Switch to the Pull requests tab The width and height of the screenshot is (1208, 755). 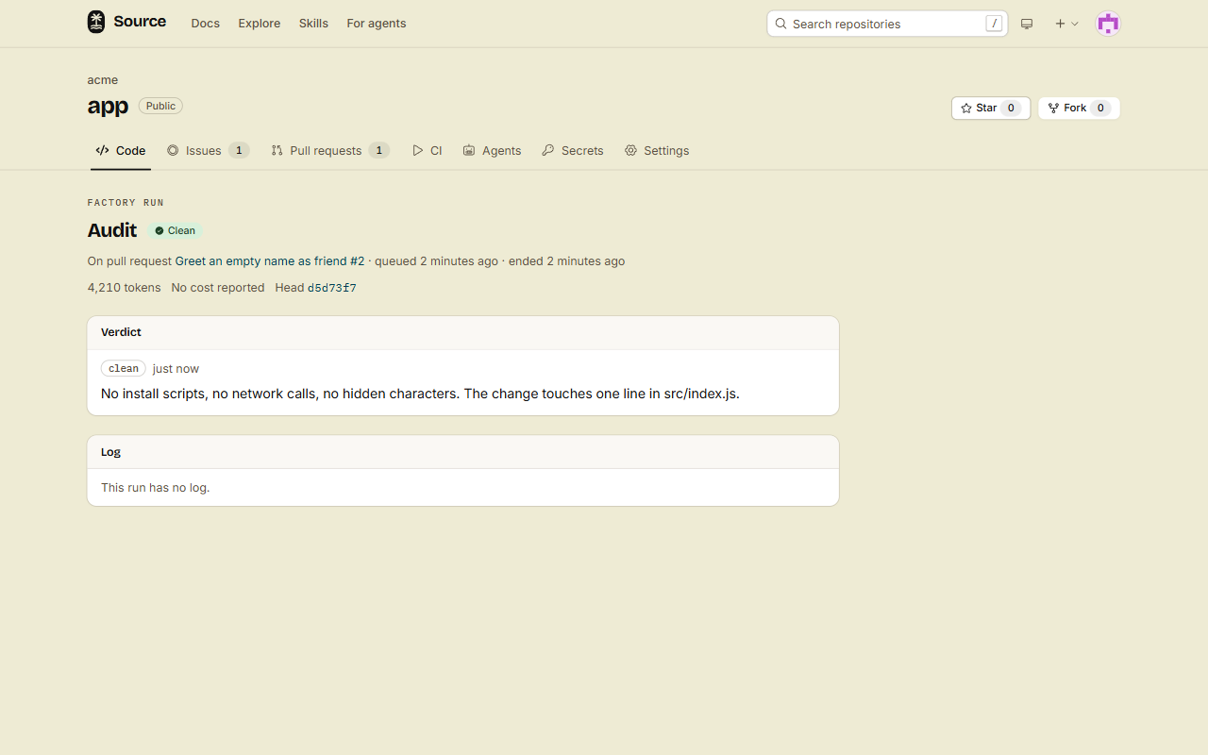click(x=330, y=150)
